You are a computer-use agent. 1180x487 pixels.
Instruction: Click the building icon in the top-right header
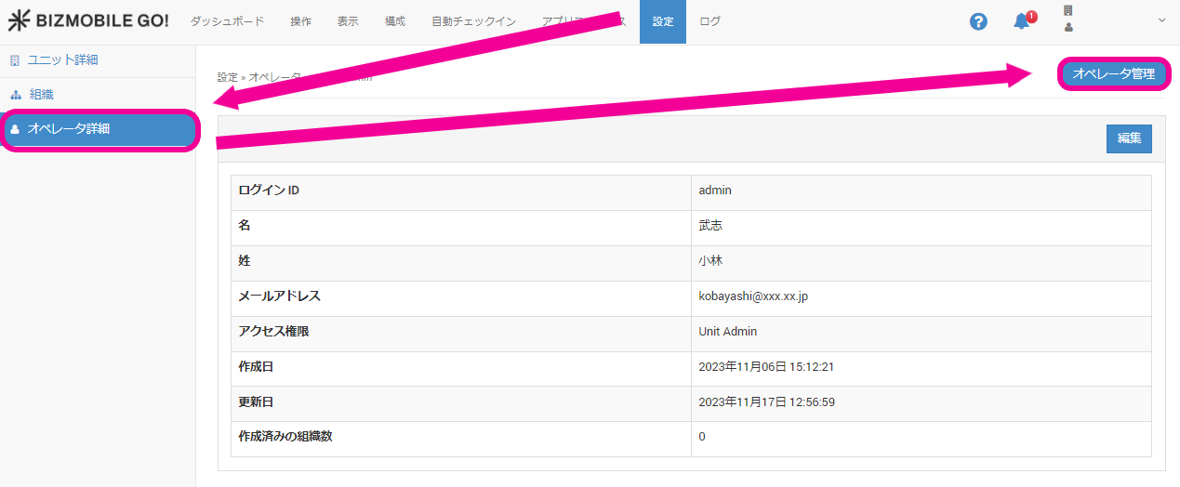coord(1067,11)
